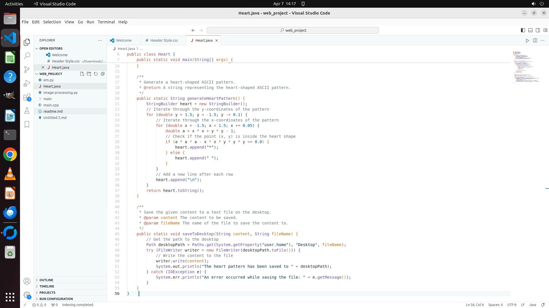Viewport: 549px width, 308px height.
Task: Toggle the secondary side bar
Action: pos(538,30)
